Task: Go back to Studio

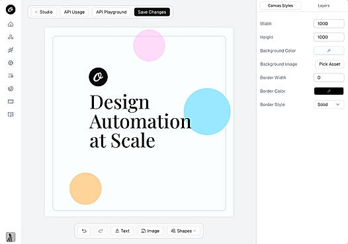Action: pyautogui.click(x=44, y=12)
